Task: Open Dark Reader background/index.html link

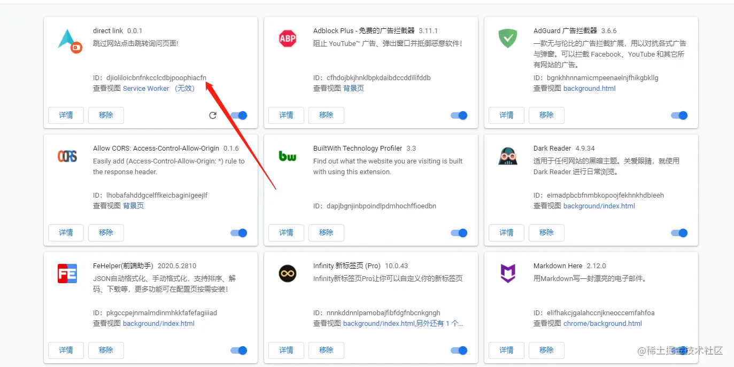Action: click(x=599, y=206)
